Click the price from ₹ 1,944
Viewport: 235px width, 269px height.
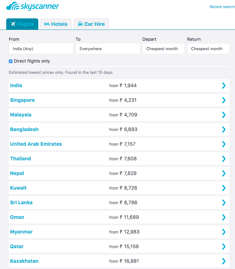tap(123, 85)
